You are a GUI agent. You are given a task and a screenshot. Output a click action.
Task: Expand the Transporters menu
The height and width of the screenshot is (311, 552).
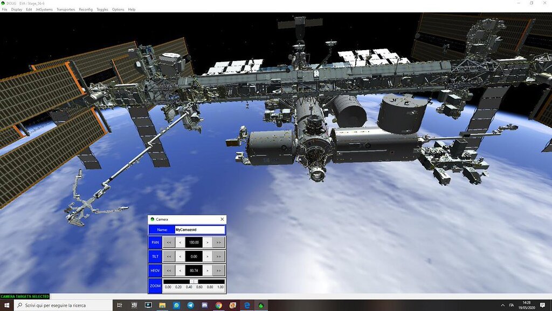(66, 10)
